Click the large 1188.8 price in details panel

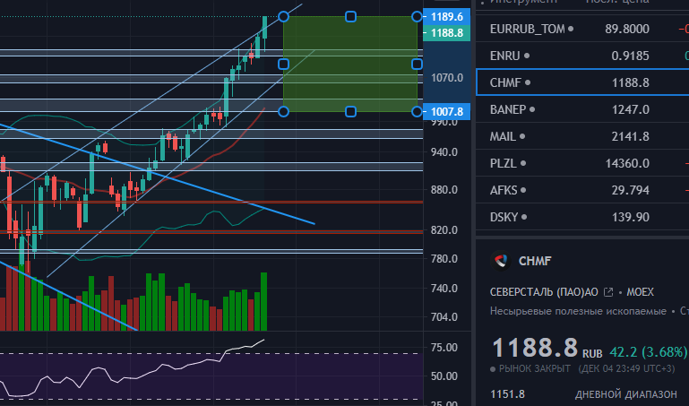535,348
